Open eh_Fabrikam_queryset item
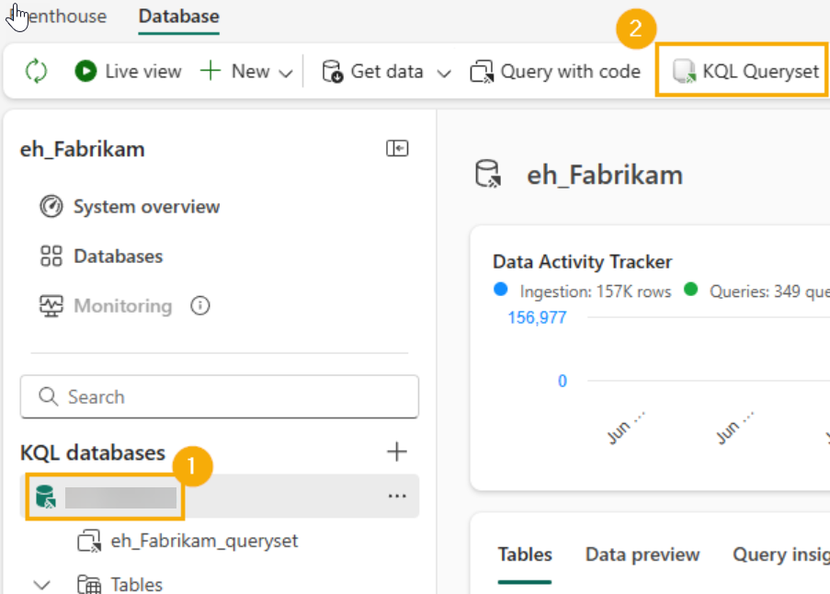 coord(204,541)
